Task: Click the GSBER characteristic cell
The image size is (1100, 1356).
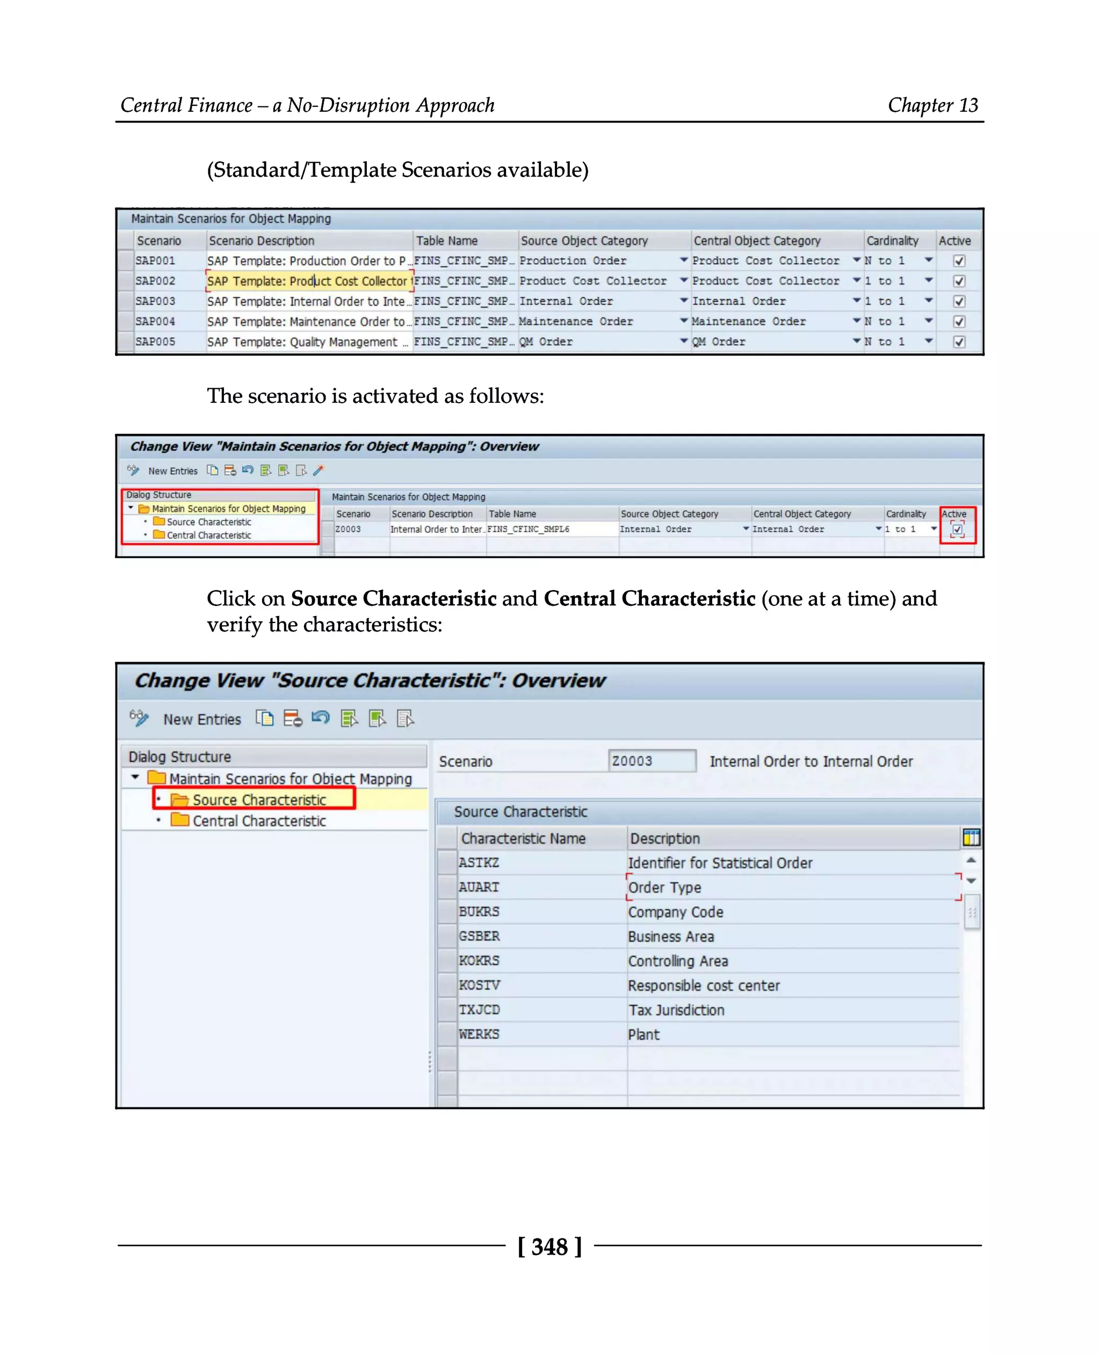Action: 542,936
